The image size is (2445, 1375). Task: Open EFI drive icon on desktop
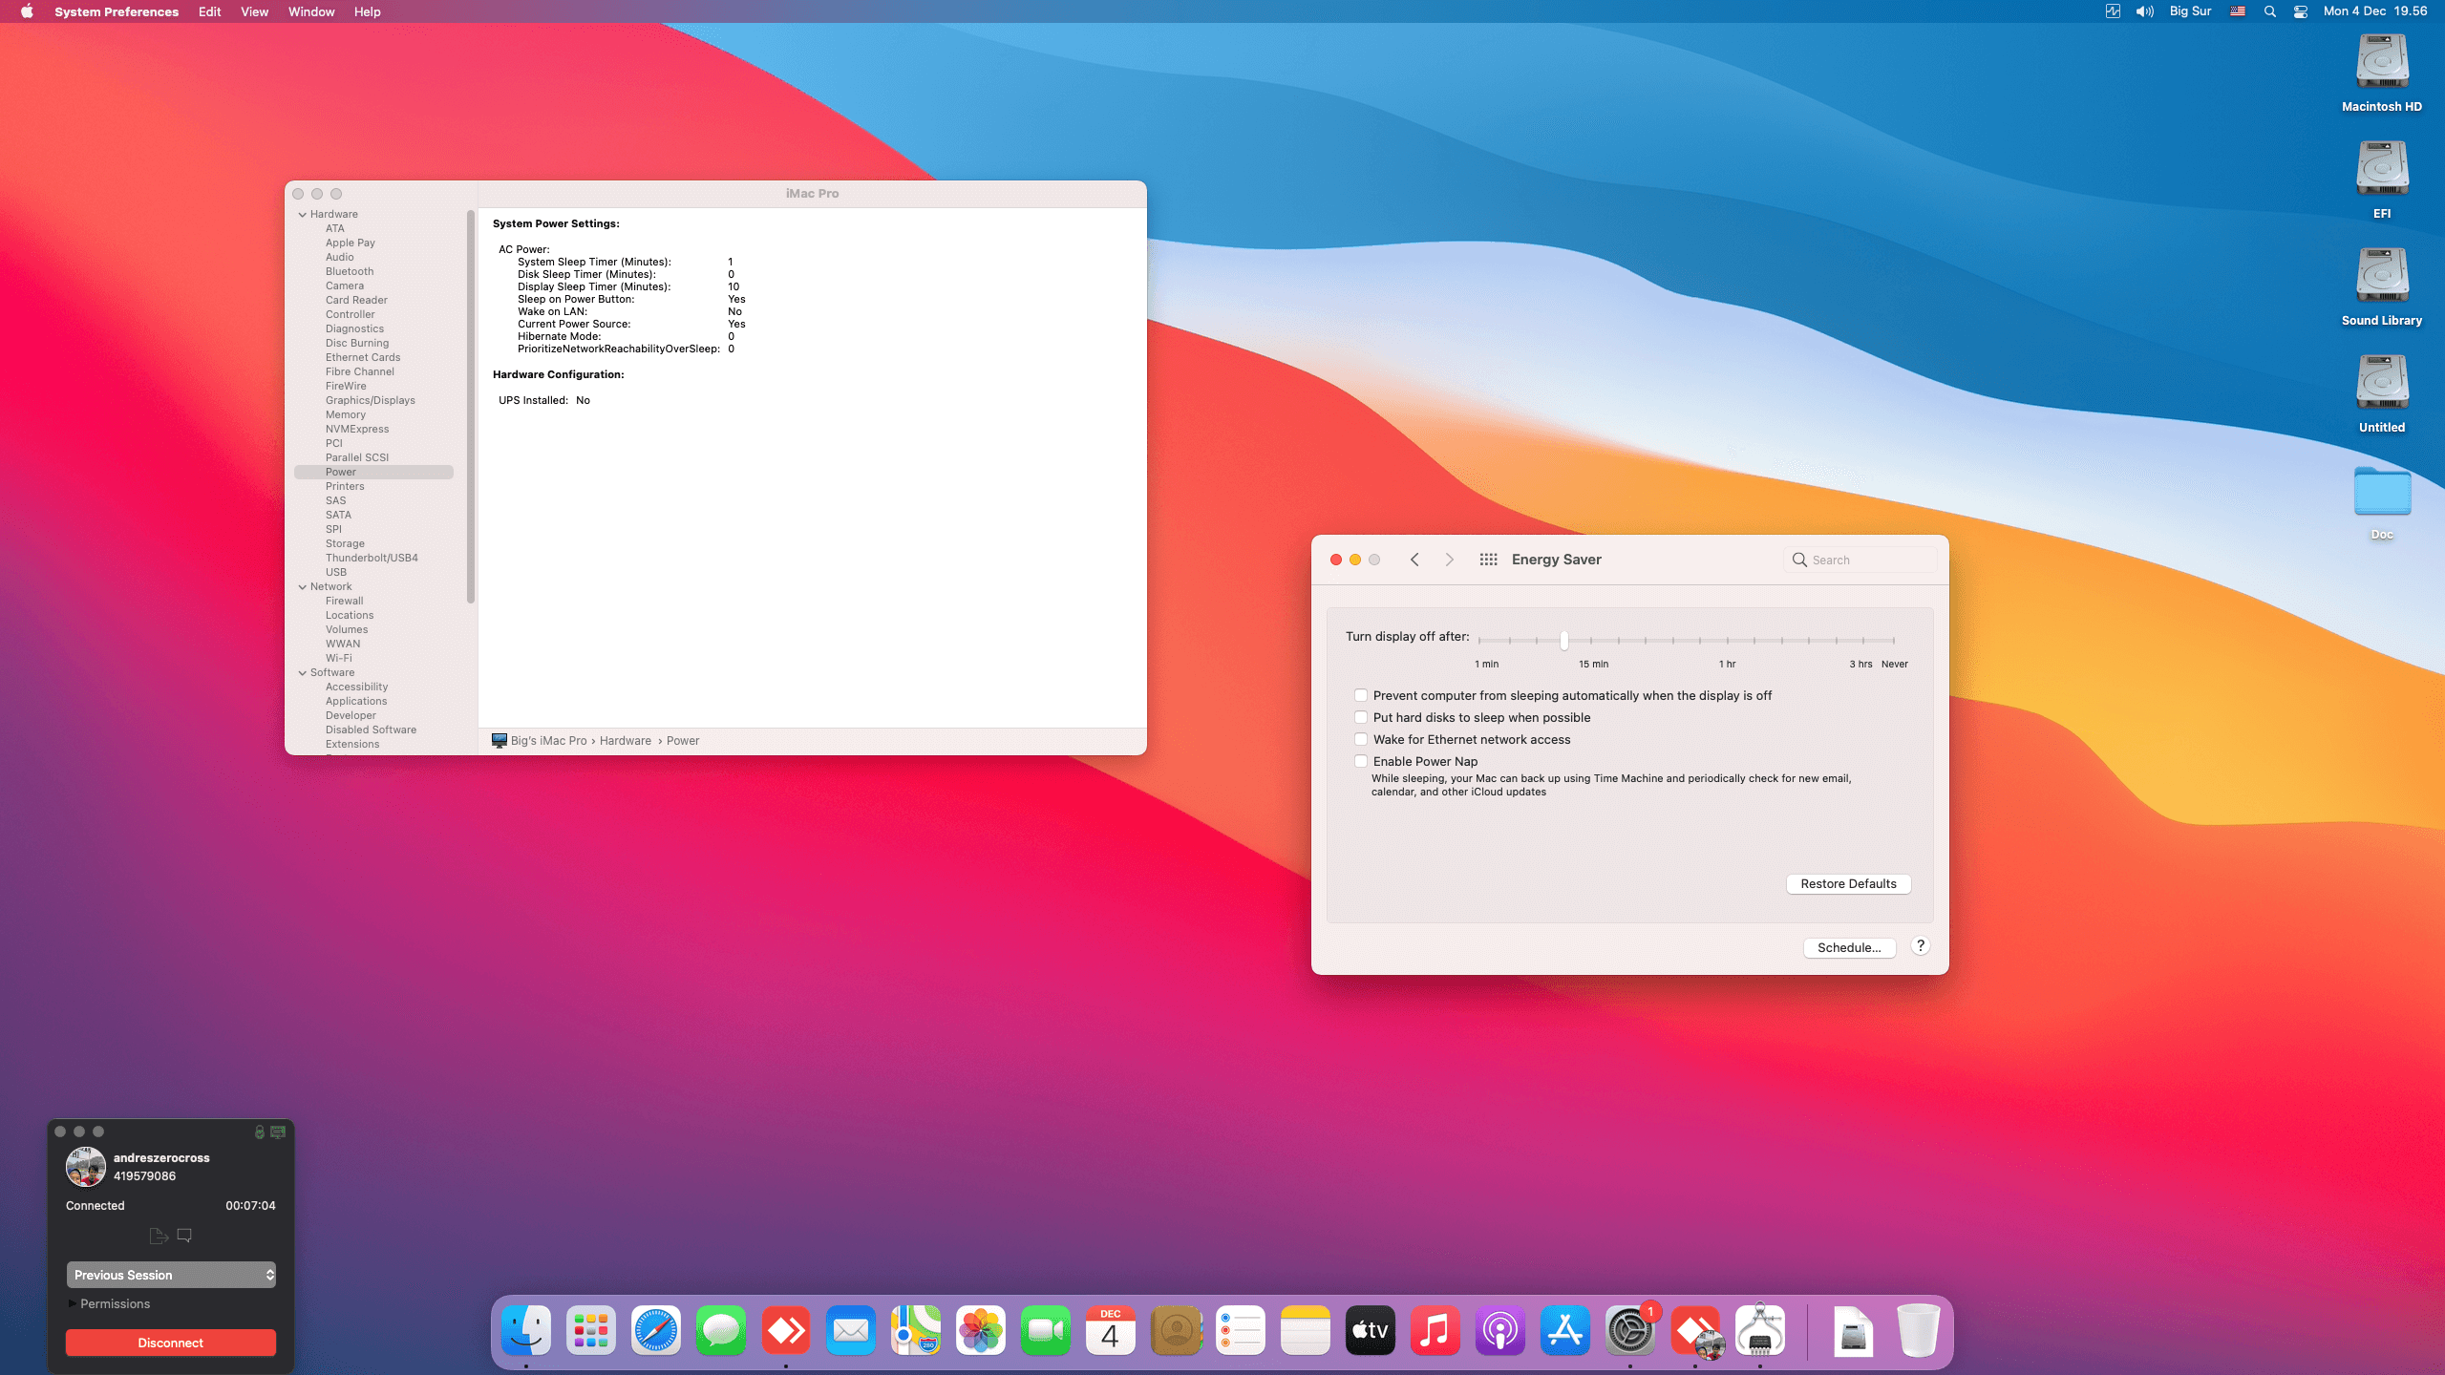[x=2382, y=170]
